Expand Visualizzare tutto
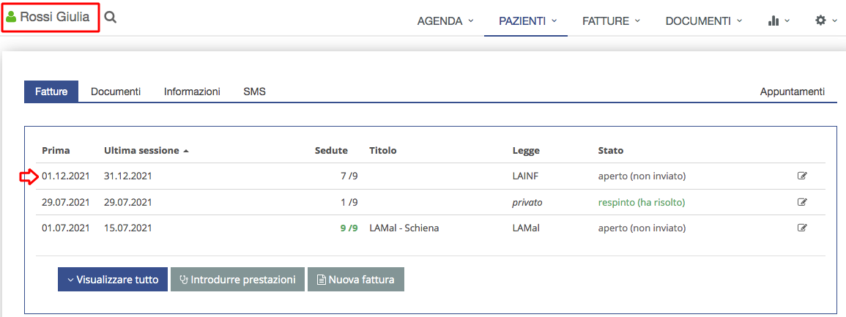The width and height of the screenshot is (846, 317). pos(113,280)
